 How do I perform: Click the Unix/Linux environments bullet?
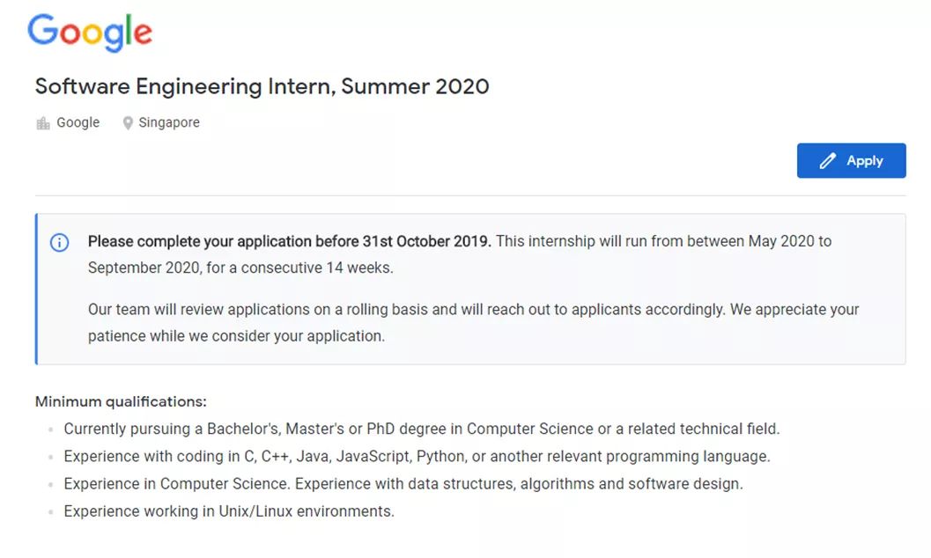229,510
